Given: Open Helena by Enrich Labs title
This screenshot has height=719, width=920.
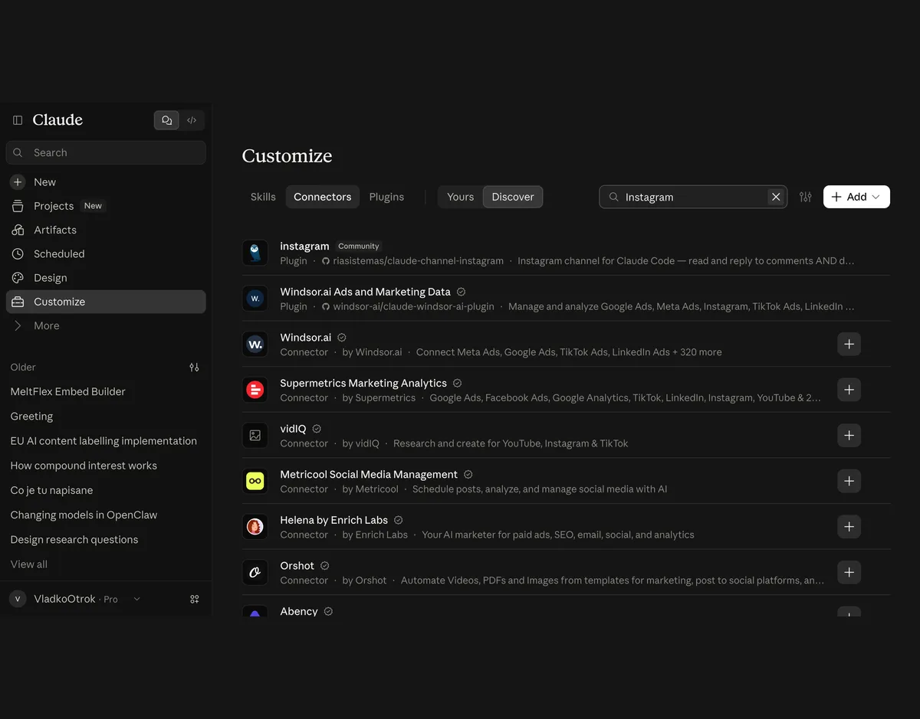Looking at the screenshot, I should (x=333, y=520).
